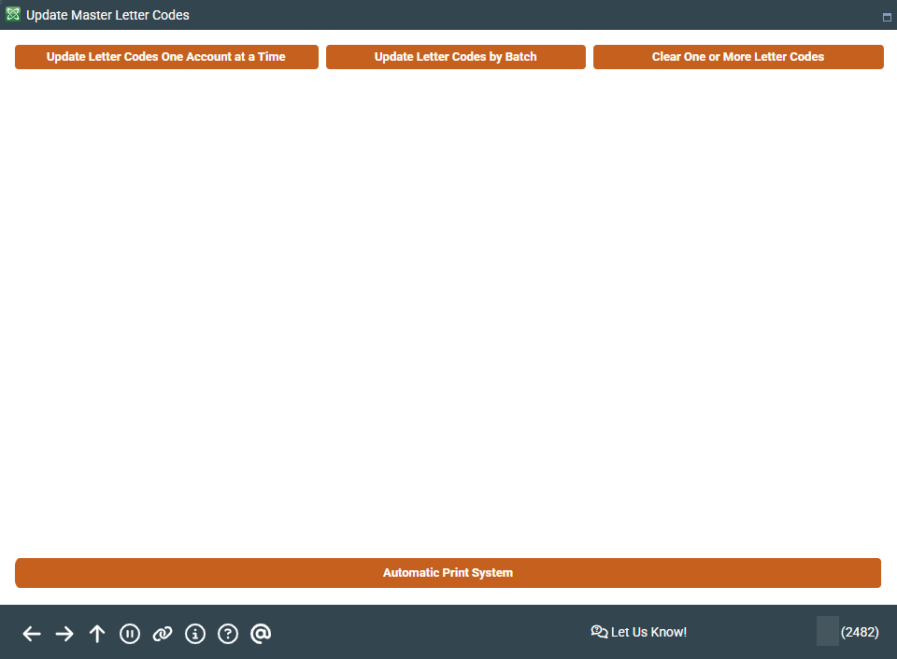Click the (2482) number in footer
The height and width of the screenshot is (659, 897).
[860, 632]
